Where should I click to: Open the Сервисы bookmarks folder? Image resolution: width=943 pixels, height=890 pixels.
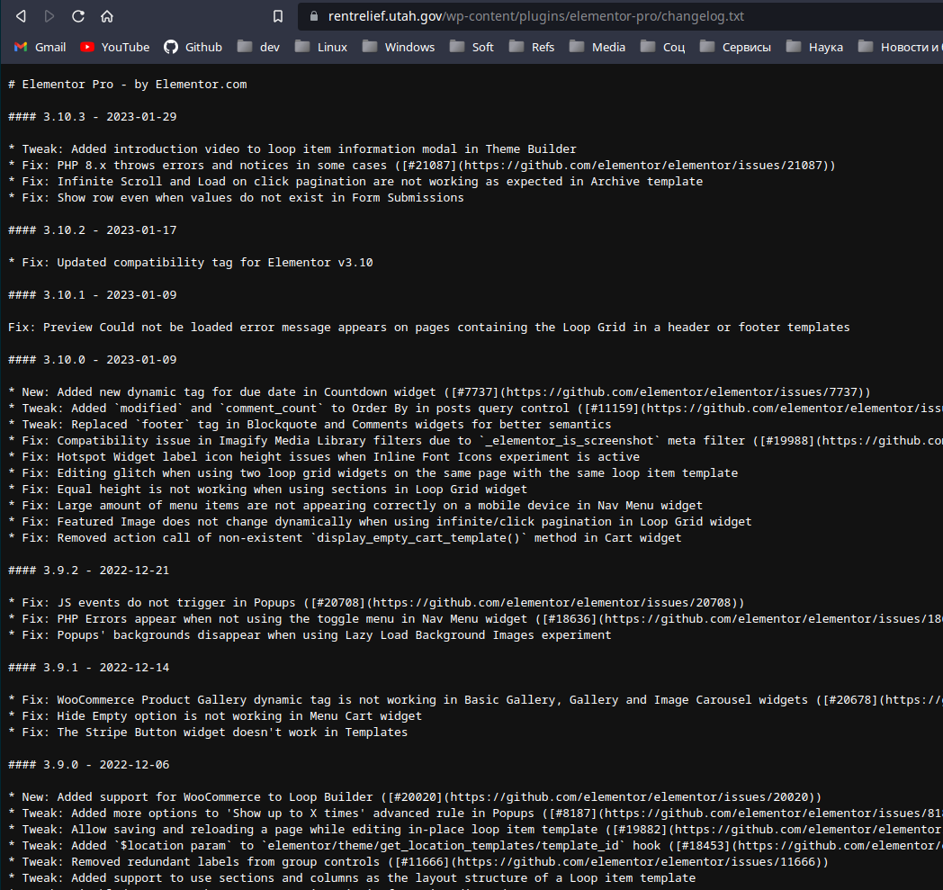click(735, 47)
